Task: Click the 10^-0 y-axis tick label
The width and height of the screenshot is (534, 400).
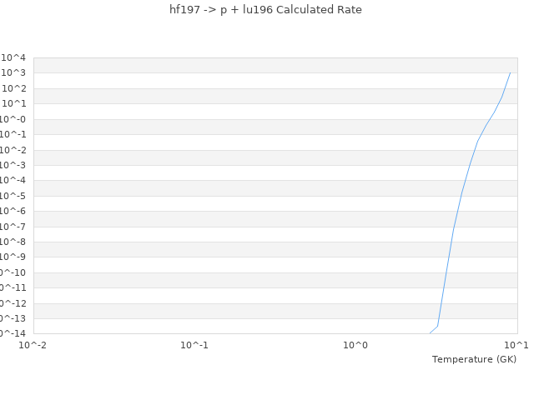Action: 13,119
